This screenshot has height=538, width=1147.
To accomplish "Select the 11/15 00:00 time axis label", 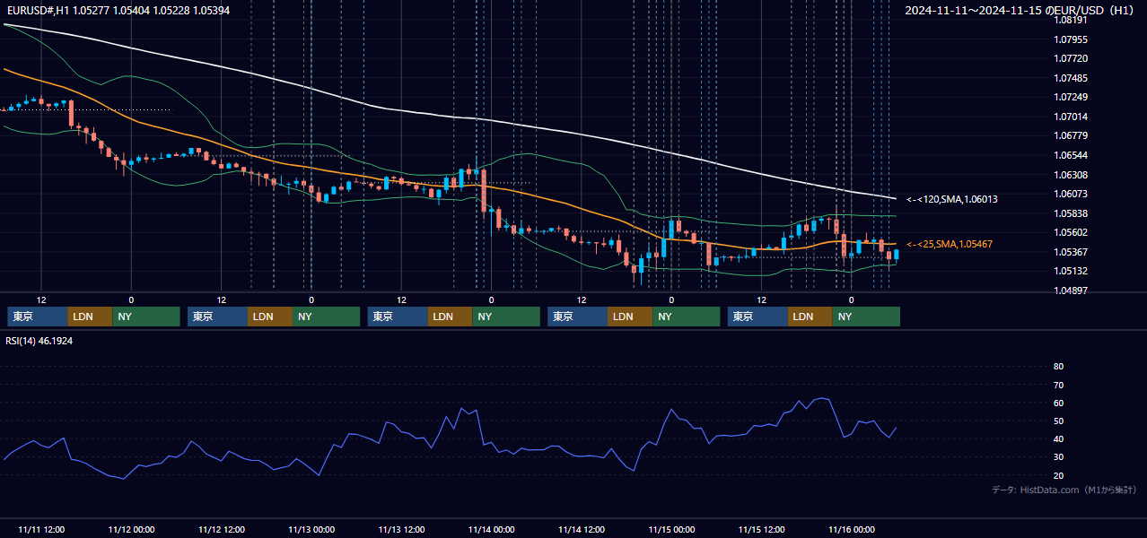I will pyautogui.click(x=672, y=530).
